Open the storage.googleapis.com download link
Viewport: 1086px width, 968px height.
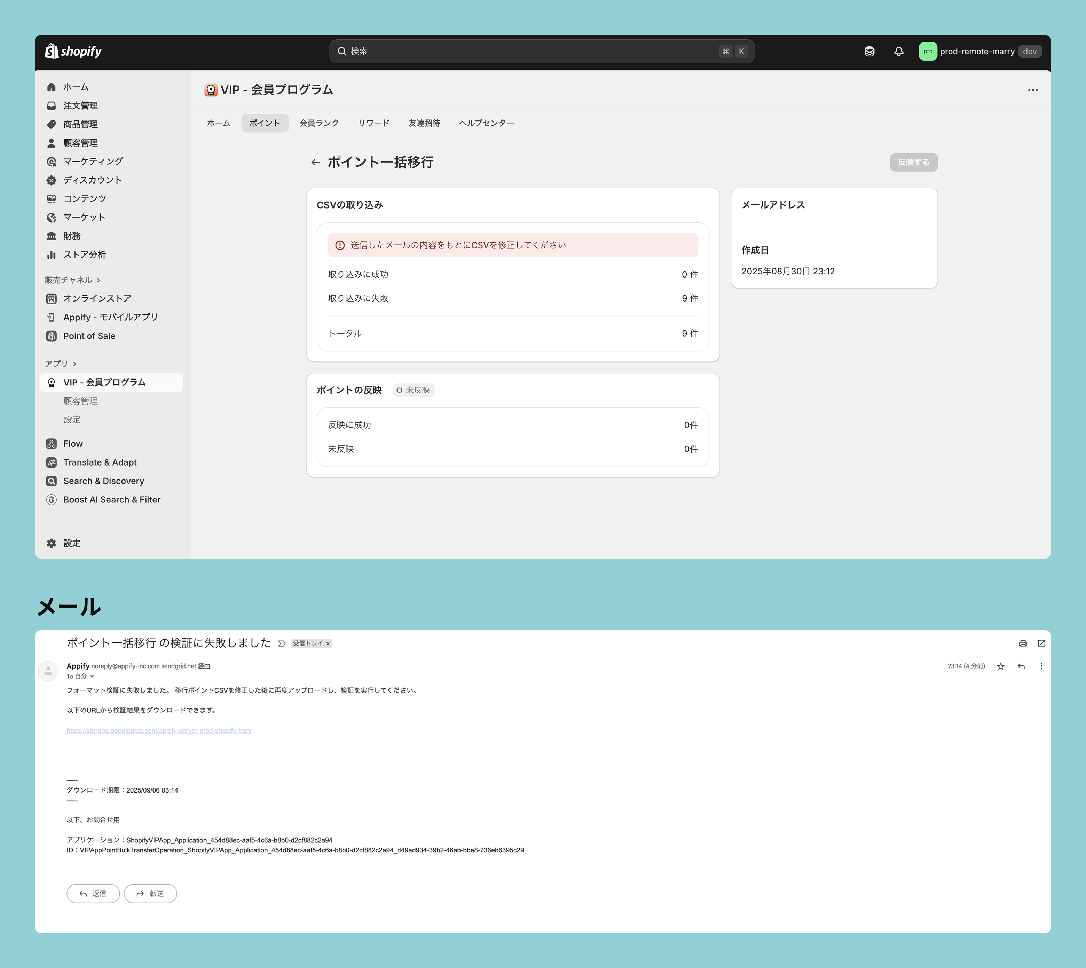coord(158,731)
